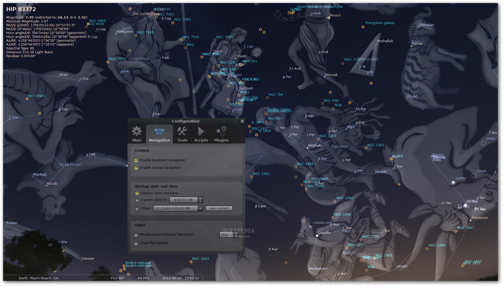
Task: Click the 'Thuban' star label
Action: (11, 223)
